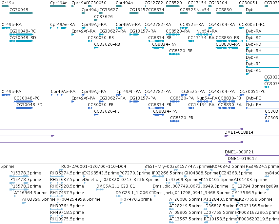Open the CG8830-RB transcript label
Image resolution: width=279 pixels, height=224 pixels.
[x=227, y=37]
